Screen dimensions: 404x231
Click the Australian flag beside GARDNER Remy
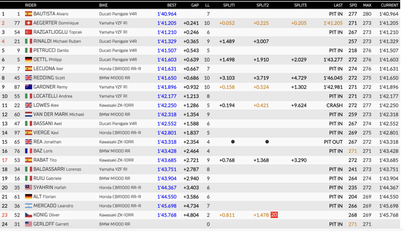point(29,87)
